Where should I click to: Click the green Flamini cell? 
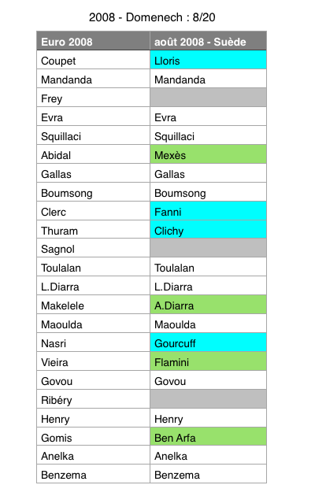pos(208,361)
